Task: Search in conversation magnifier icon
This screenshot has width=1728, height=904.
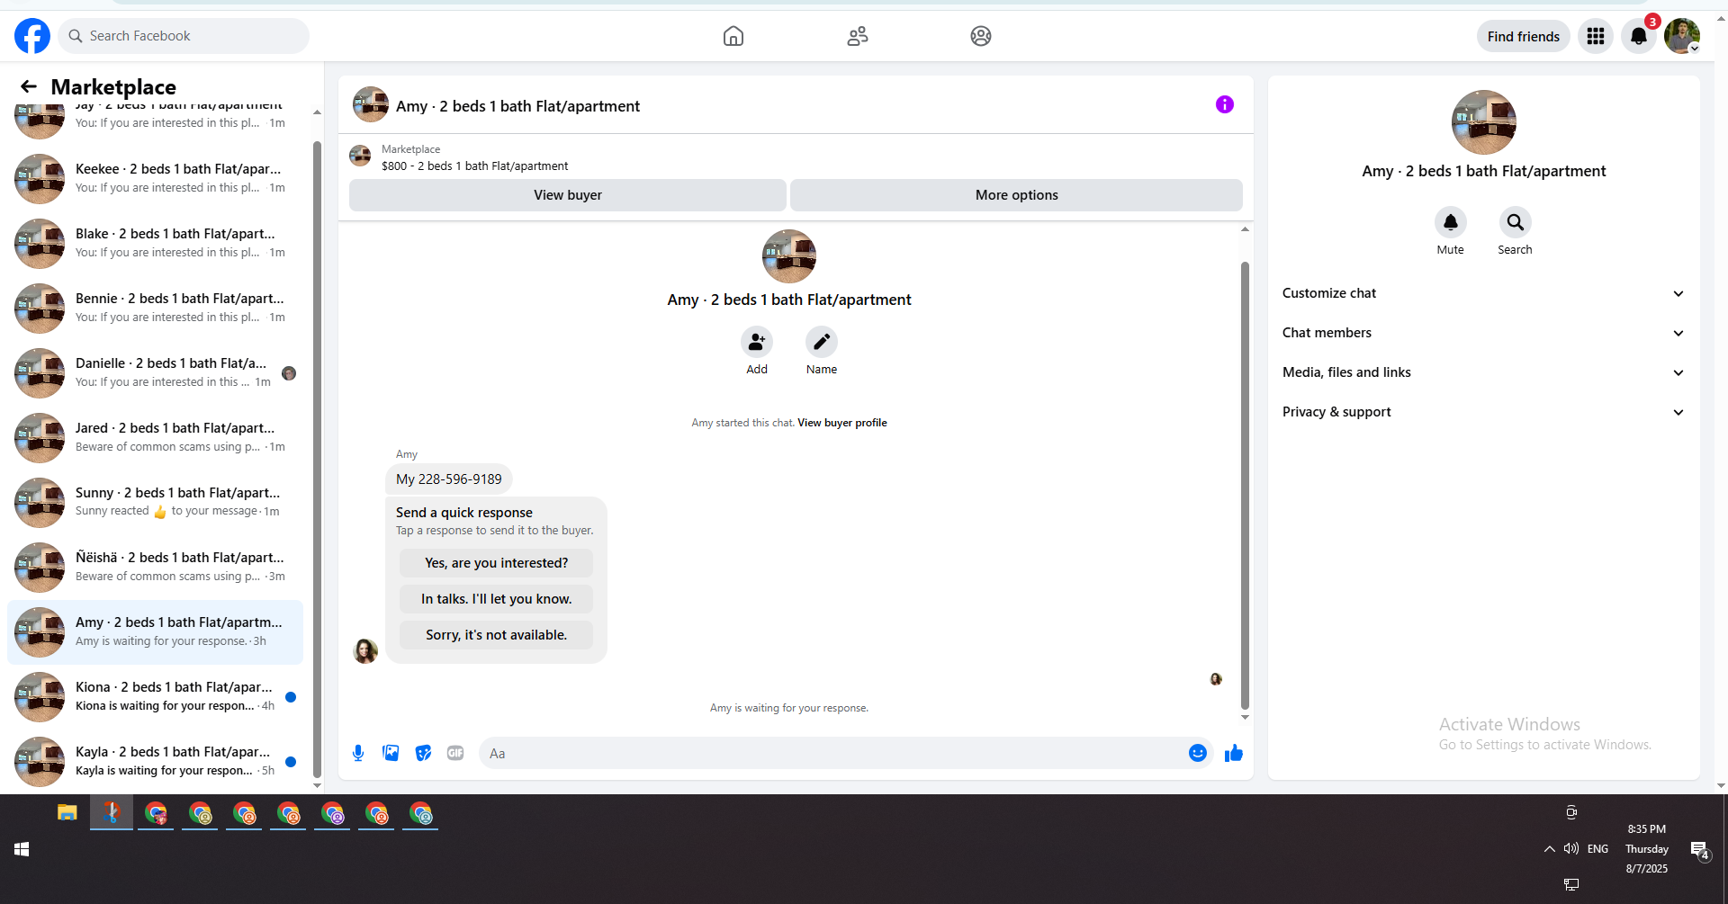Action: [x=1516, y=222]
